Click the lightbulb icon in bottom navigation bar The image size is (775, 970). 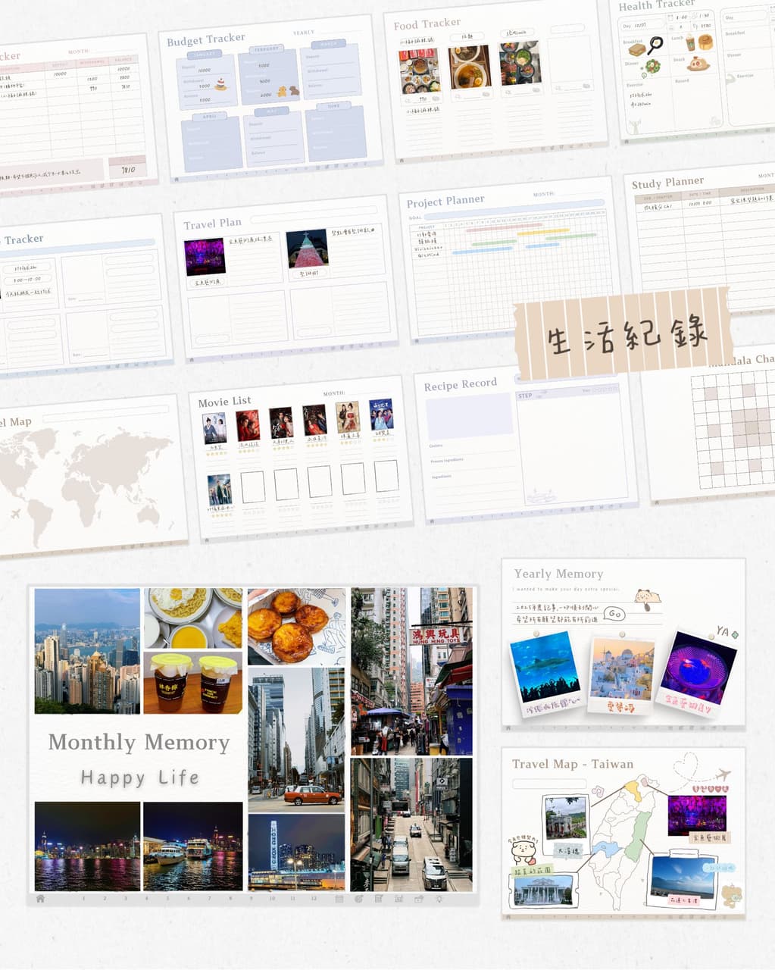pyautogui.click(x=439, y=899)
